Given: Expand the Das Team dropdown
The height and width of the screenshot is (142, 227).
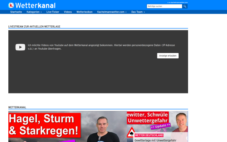Looking at the screenshot, I should click(138, 12).
